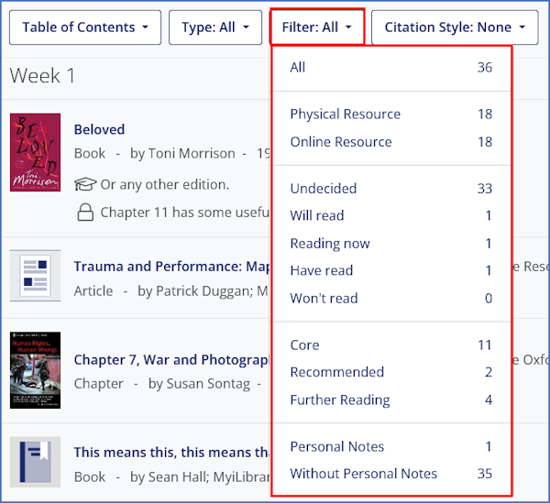The width and height of the screenshot is (550, 503).
Task: Filter the list by Core items
Action: pyautogui.click(x=304, y=345)
